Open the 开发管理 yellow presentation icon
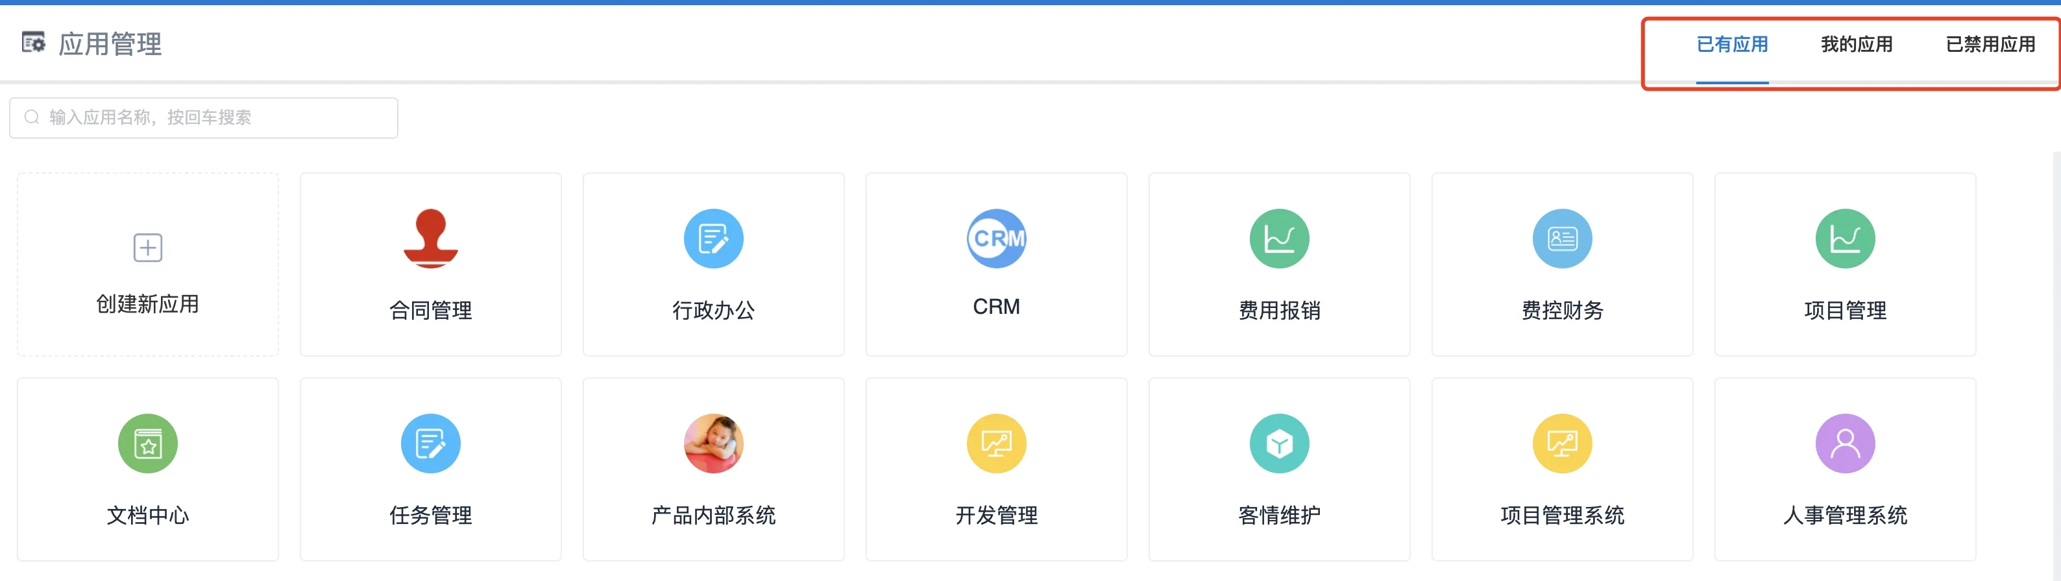2061x581 pixels. click(x=996, y=444)
